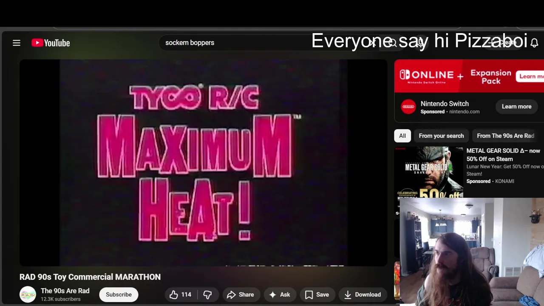Download the video

(x=363, y=295)
